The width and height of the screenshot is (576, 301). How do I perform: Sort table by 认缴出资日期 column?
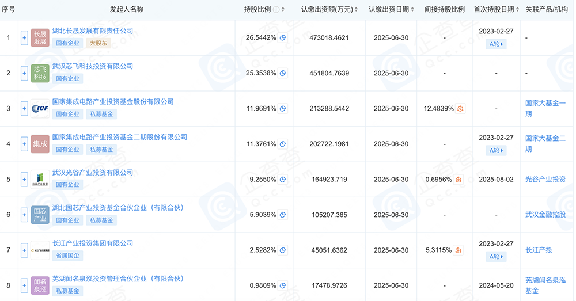(412, 10)
